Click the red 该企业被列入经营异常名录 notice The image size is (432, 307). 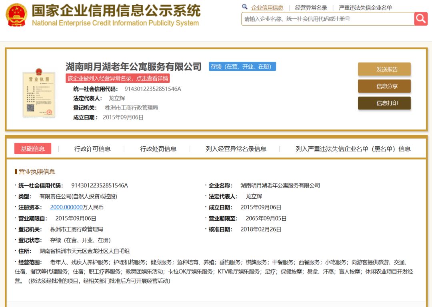(118, 78)
